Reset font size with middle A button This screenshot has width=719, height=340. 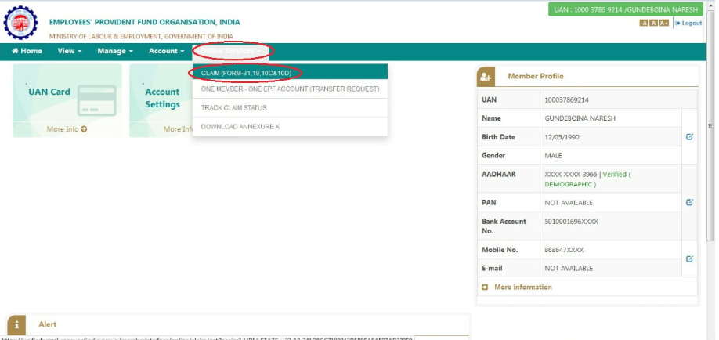[x=653, y=24]
